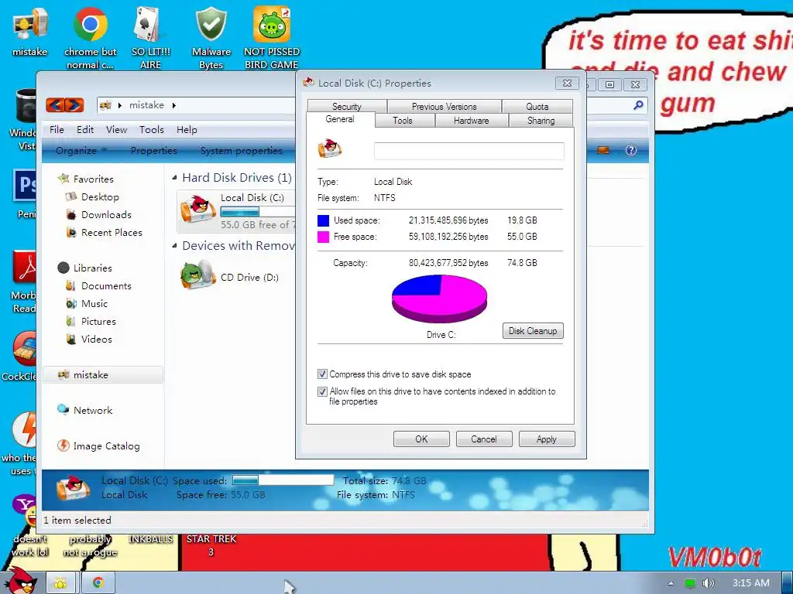Viewport: 793px width, 594px height.
Task: Select the Local Disk (C:) drive icon
Action: 197,210
